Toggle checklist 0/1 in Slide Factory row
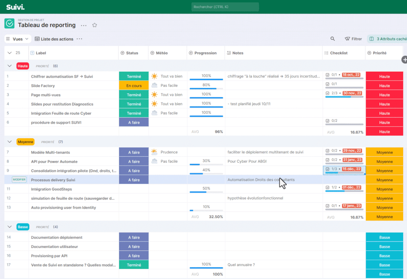Image resolution: width=407 pixels, height=279 pixels. 328,84
